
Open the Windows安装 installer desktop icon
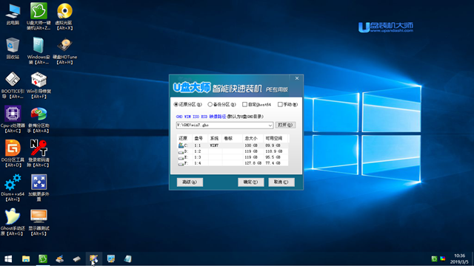click(x=39, y=51)
